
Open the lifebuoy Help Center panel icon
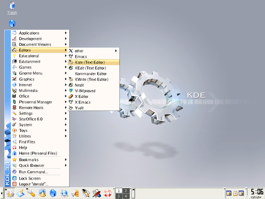pos(108,193)
